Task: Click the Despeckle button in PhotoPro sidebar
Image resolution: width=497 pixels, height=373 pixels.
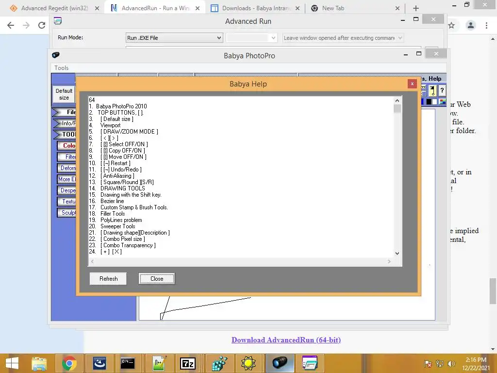Action: [x=67, y=190]
